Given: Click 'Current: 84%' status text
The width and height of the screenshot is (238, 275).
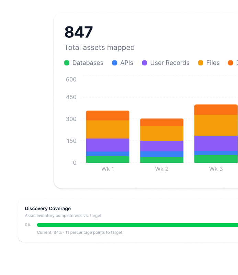Looking at the screenshot, I should coord(49,232).
